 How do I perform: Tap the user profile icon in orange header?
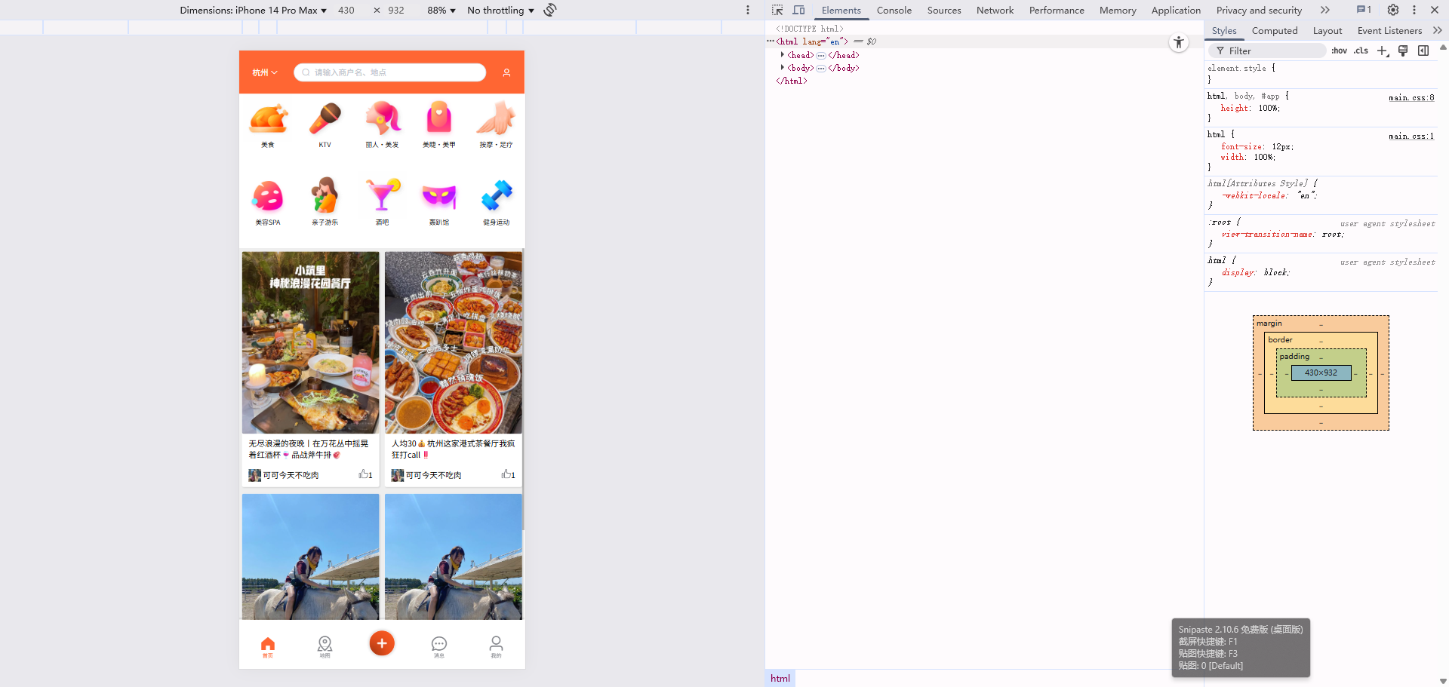[x=506, y=72]
